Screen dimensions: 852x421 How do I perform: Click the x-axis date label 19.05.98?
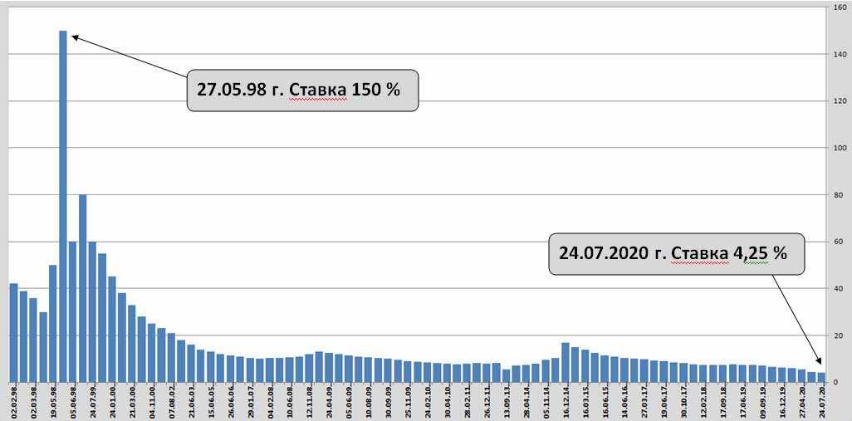pyautogui.click(x=53, y=401)
